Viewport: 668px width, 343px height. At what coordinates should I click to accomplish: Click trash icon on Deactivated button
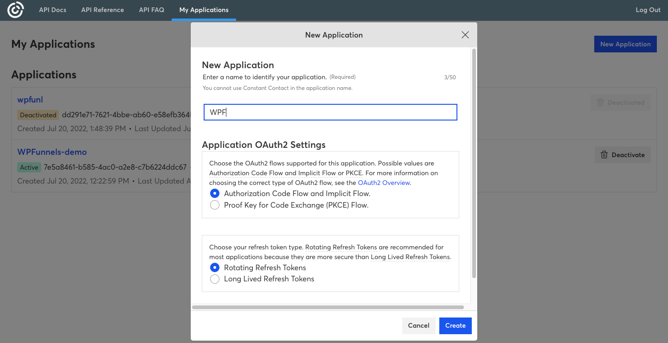pyautogui.click(x=600, y=102)
